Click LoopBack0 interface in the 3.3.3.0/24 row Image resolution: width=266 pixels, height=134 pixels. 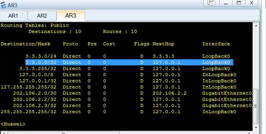216,56
